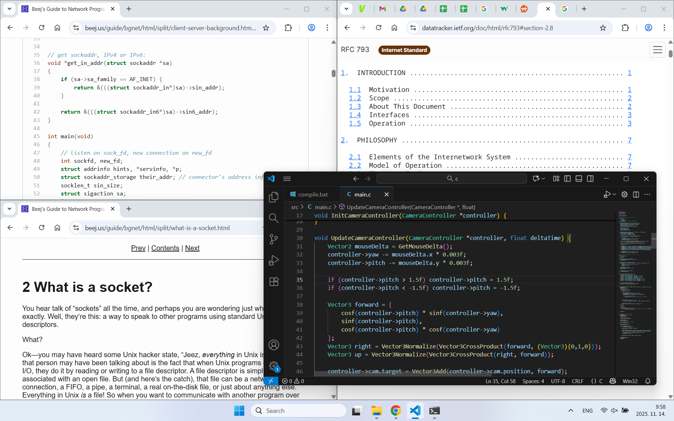
Task: Toggle the bottom panel layout button
Action: pos(579,179)
